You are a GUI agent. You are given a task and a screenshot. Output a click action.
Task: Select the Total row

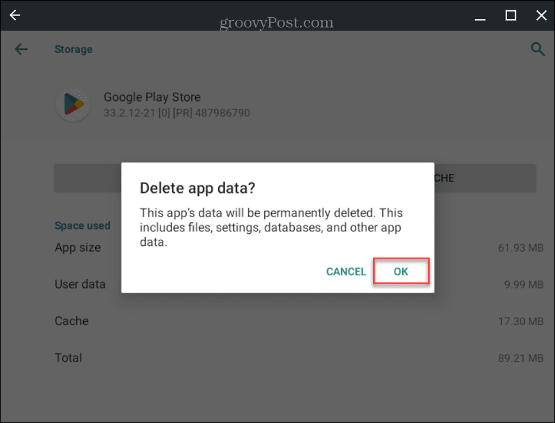(299, 358)
